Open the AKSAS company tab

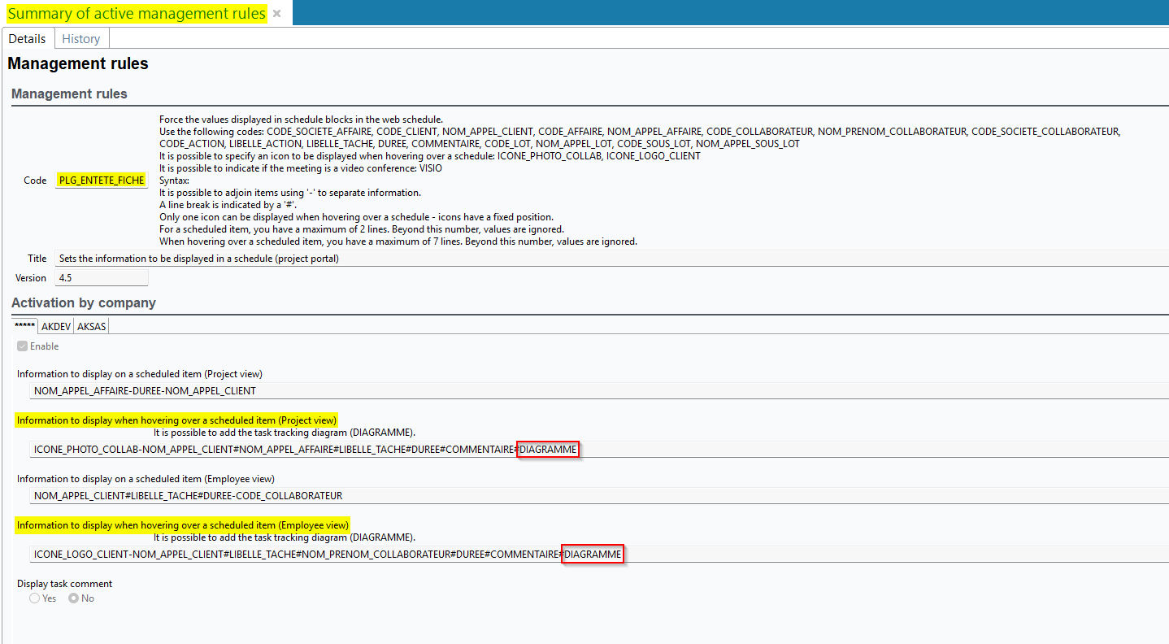click(x=91, y=326)
